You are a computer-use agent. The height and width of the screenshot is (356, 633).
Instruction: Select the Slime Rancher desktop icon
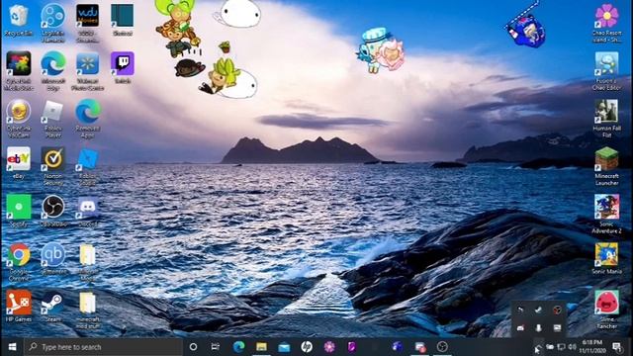pyautogui.click(x=606, y=310)
